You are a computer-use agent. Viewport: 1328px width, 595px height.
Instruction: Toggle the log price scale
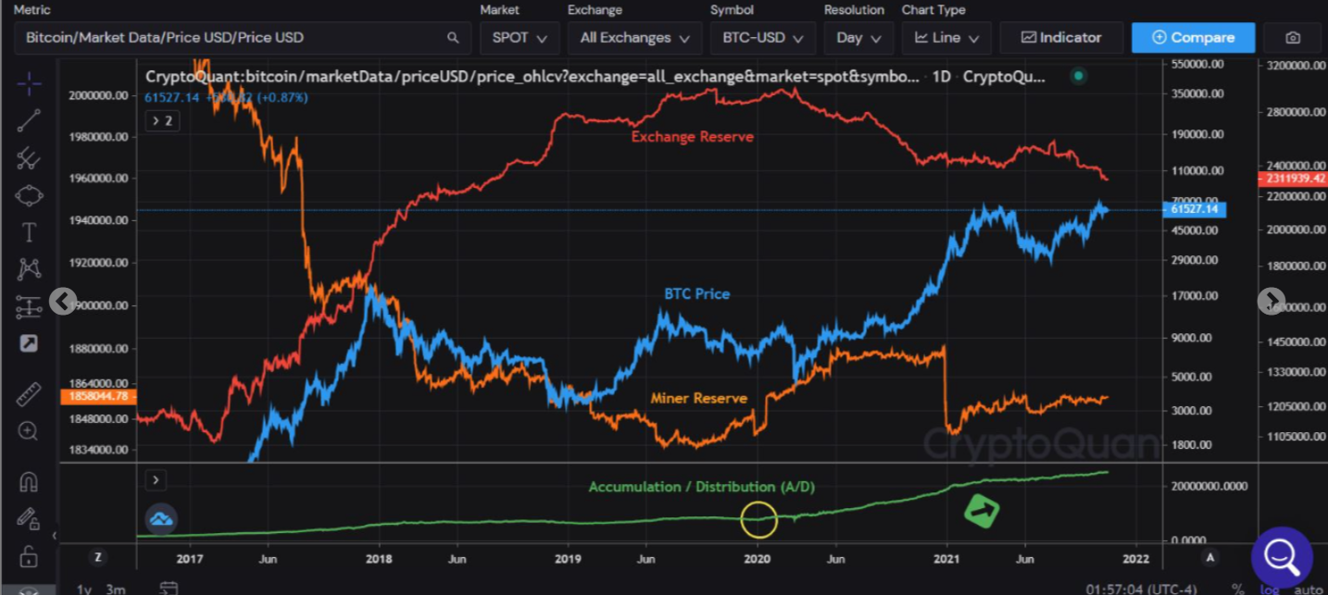pyautogui.click(x=1269, y=589)
